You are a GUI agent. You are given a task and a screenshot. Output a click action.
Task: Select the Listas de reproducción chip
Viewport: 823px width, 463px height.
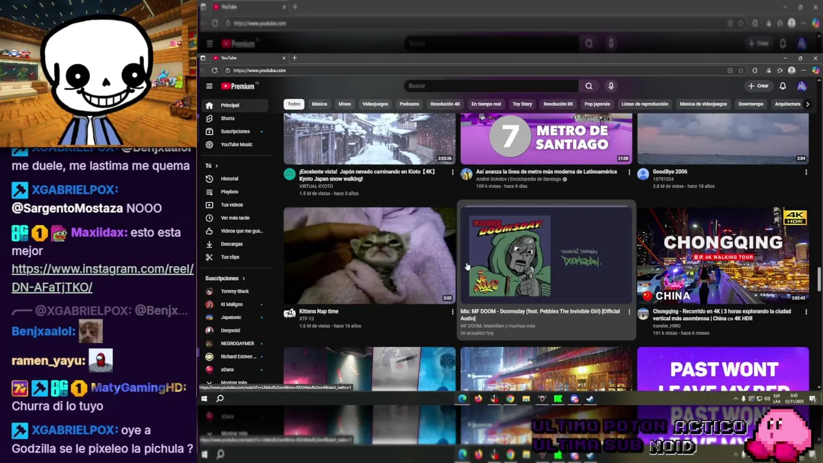645,104
